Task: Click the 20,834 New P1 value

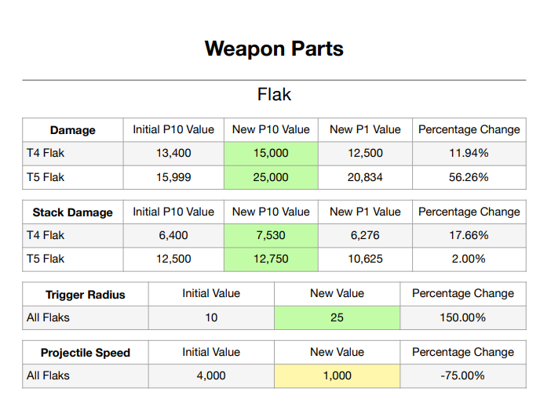Action: click(365, 177)
